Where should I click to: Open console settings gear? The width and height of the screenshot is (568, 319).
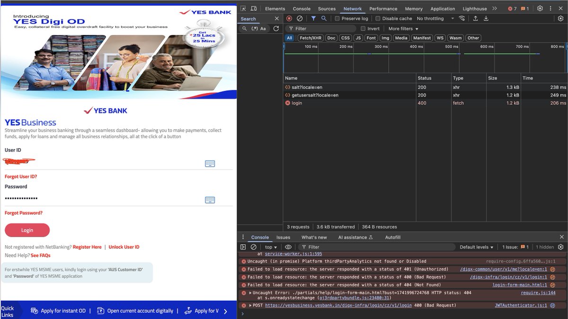pos(561,247)
